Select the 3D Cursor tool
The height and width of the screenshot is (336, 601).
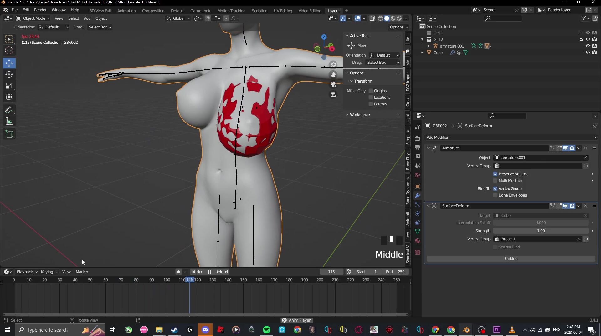[x=9, y=50]
